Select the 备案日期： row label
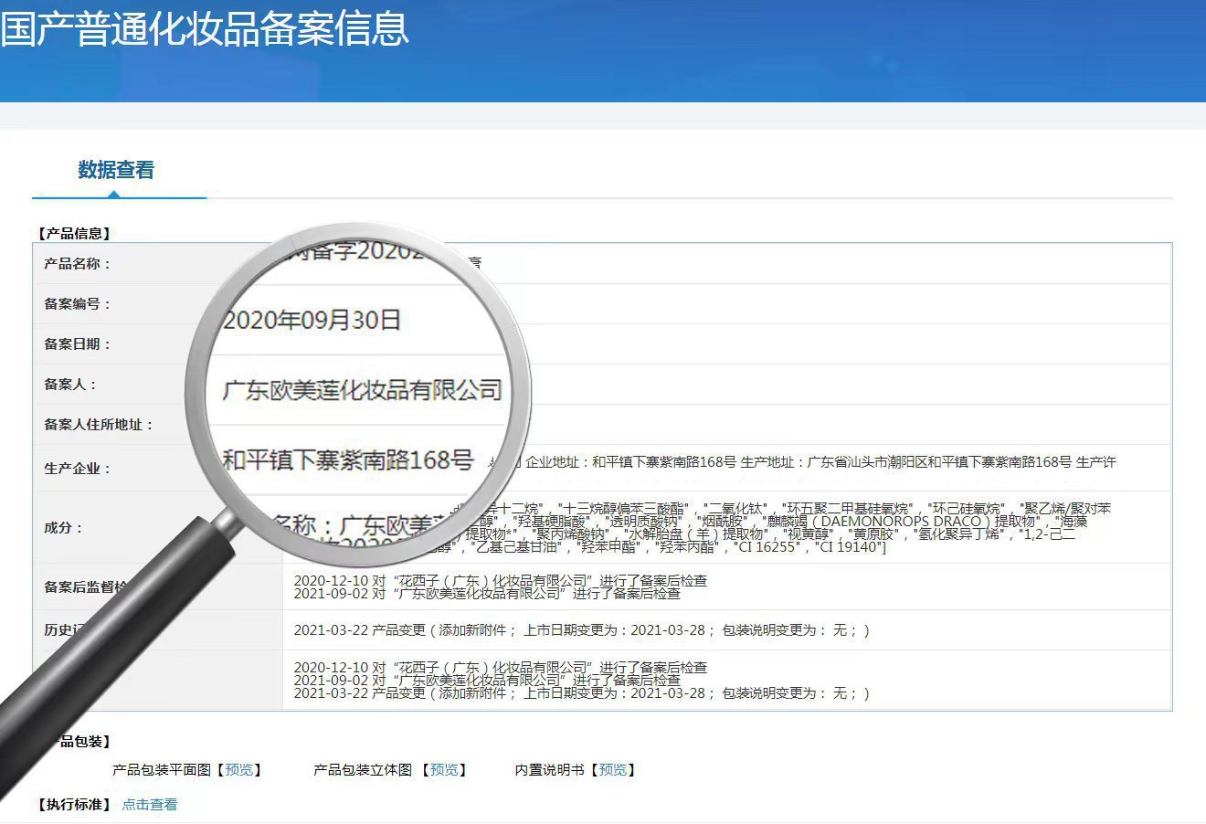1206x824 pixels. (x=78, y=344)
